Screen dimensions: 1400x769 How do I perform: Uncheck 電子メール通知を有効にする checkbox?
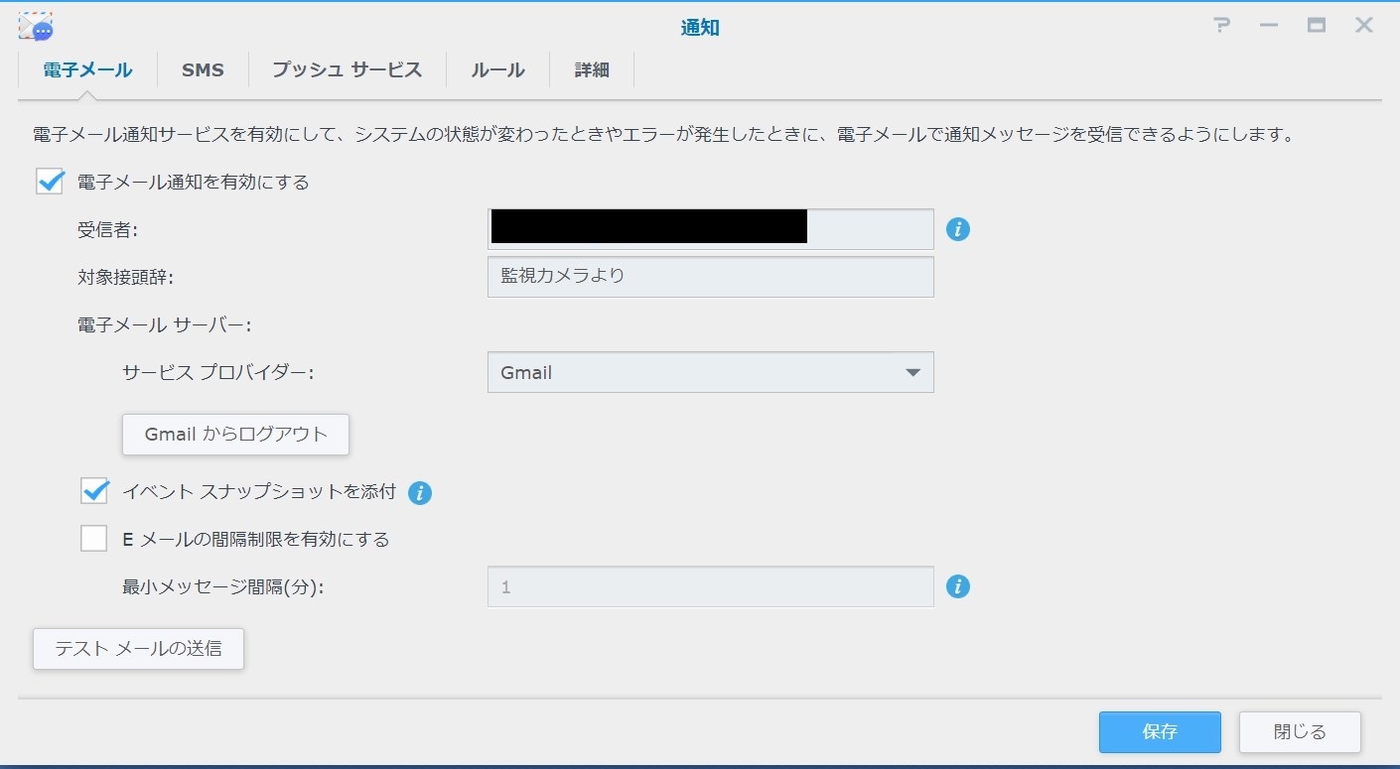(x=50, y=182)
